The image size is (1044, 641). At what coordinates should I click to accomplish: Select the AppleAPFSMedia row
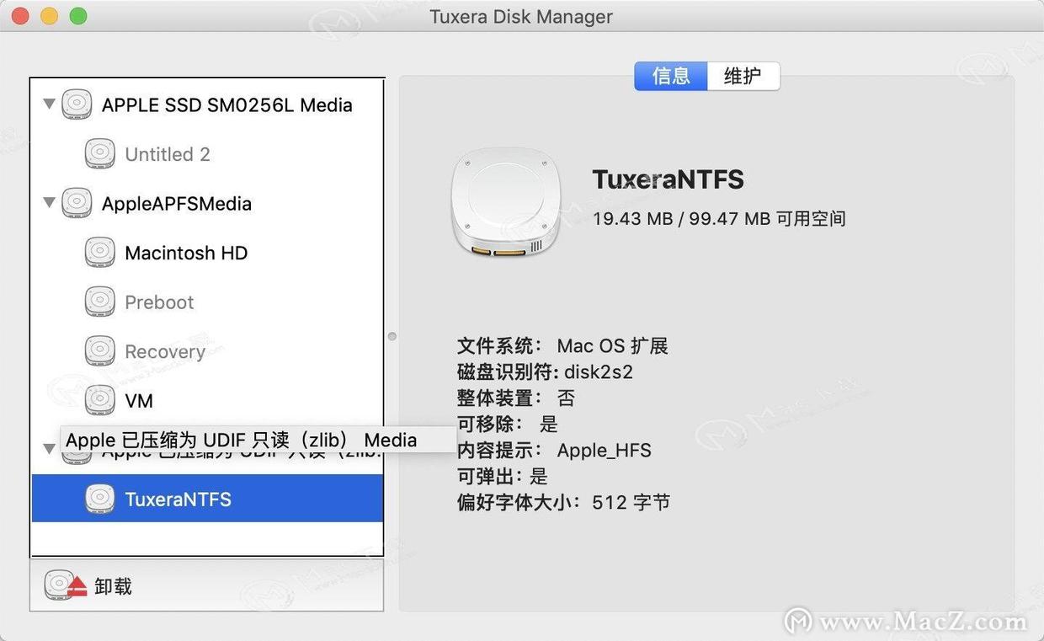[207, 204]
